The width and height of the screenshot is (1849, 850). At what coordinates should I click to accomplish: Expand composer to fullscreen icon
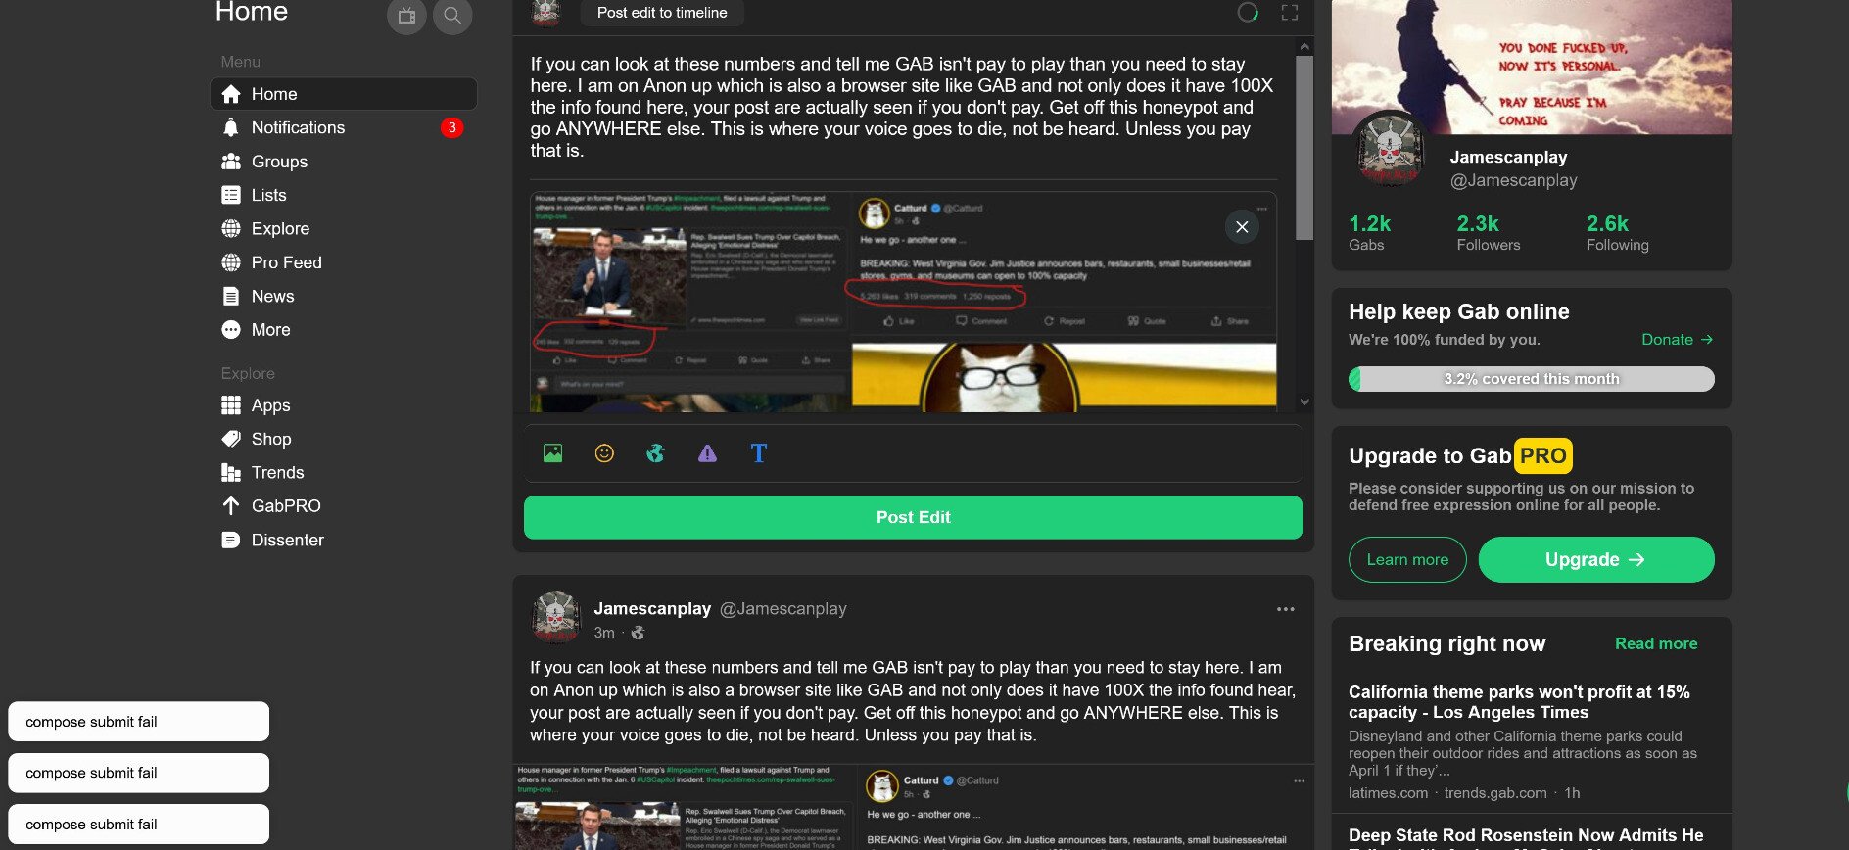coord(1290,13)
